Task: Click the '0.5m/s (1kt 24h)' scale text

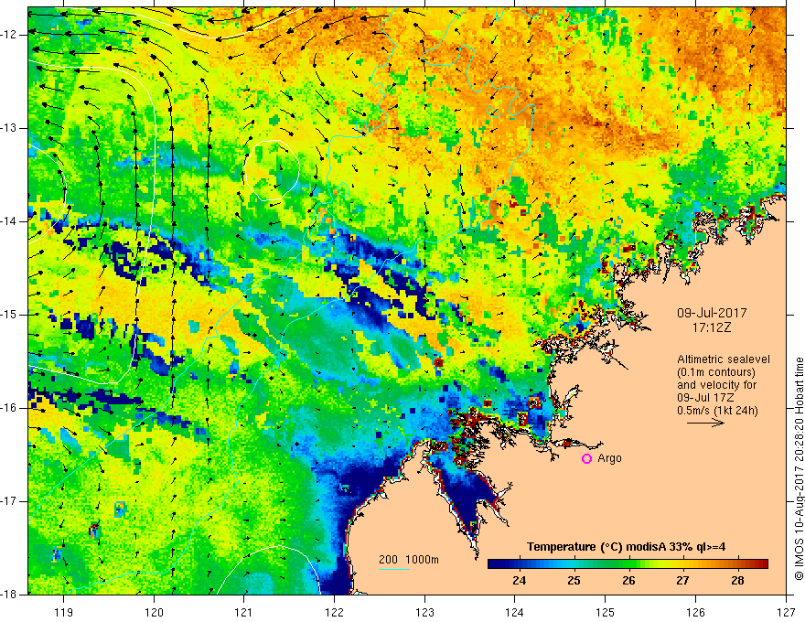Action: point(717,411)
